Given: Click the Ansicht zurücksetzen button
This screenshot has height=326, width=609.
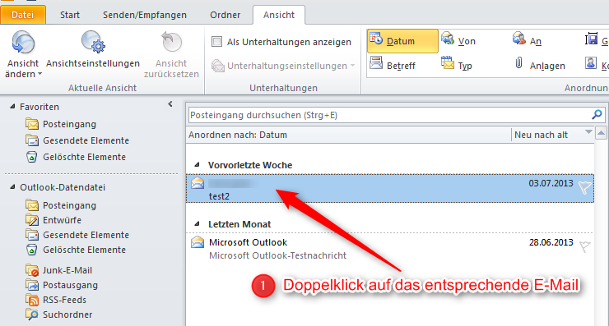Looking at the screenshot, I should (171, 54).
